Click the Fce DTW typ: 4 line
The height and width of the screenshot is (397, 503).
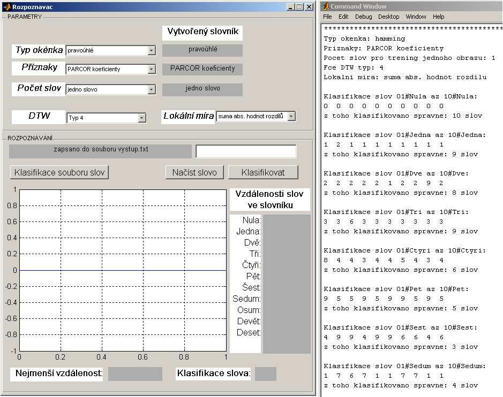tap(354, 67)
